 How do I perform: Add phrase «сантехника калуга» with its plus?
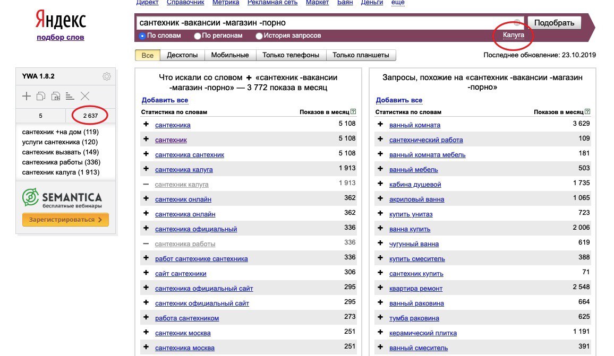pyautogui.click(x=146, y=169)
